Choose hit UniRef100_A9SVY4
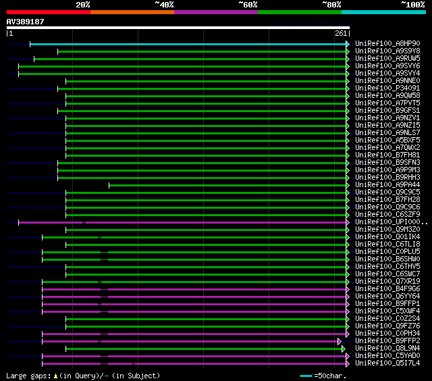Viewport: 432px width, 381px height. click(387, 74)
